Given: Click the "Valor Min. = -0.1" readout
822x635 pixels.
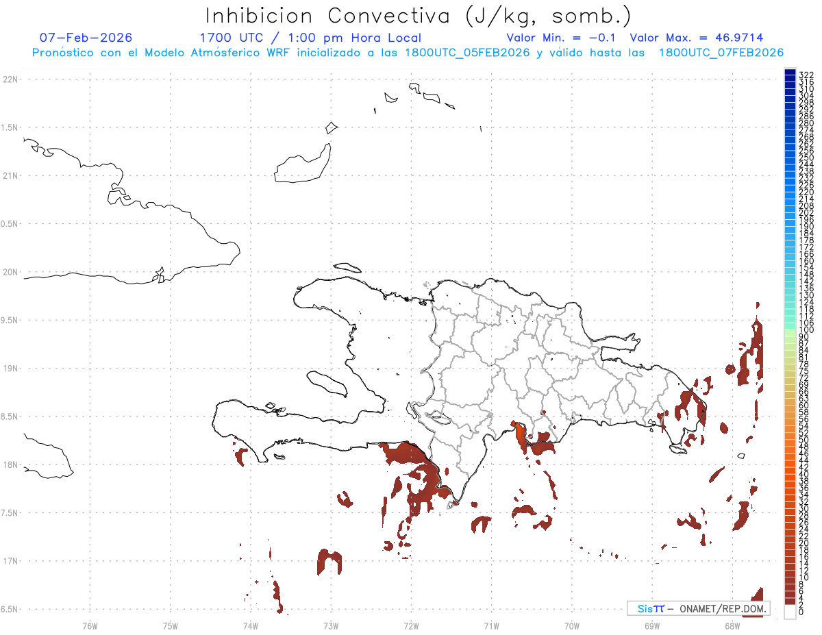Looking at the screenshot, I should coord(562,38).
